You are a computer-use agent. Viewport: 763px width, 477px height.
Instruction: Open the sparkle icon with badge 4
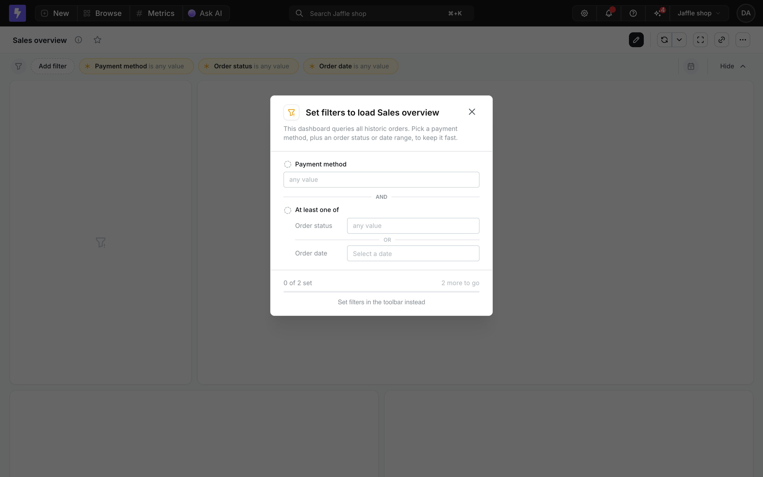tap(657, 13)
